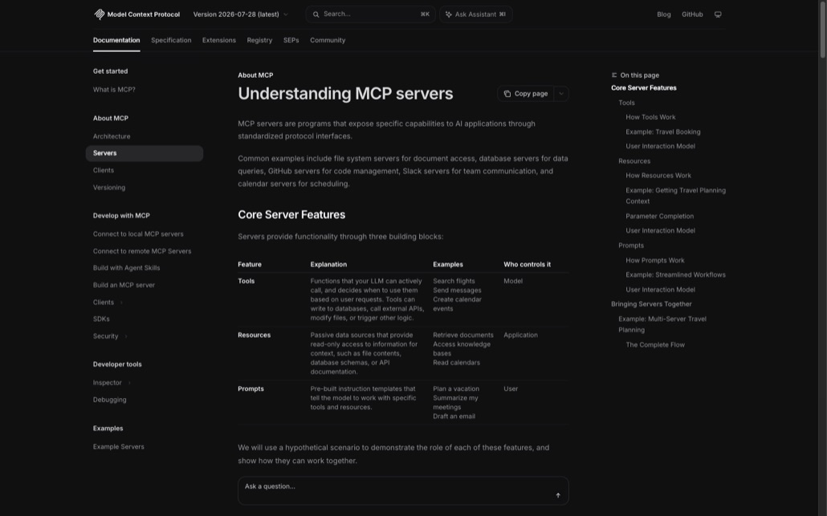Open the SEPs tab
This screenshot has width=827, height=516.
pos(291,40)
